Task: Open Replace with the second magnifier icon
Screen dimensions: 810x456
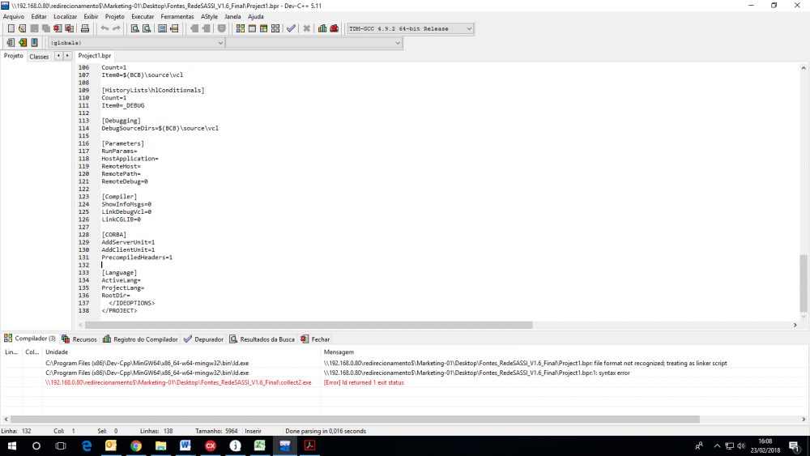Action: pos(147,28)
